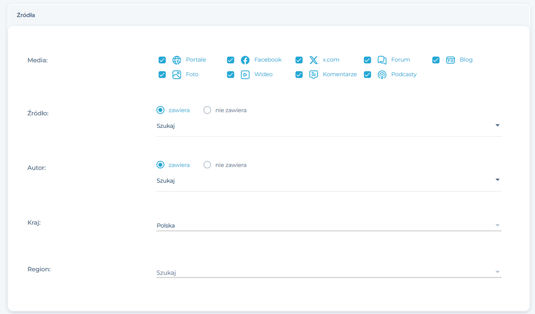Uncheck the Podcasty checkbox
This screenshot has width=535, height=314.
click(367, 75)
